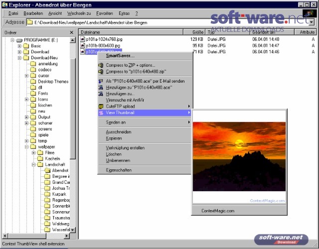The width and height of the screenshot is (319, 249).
Task: Sort by the Attribute column header
Action: point(306,32)
